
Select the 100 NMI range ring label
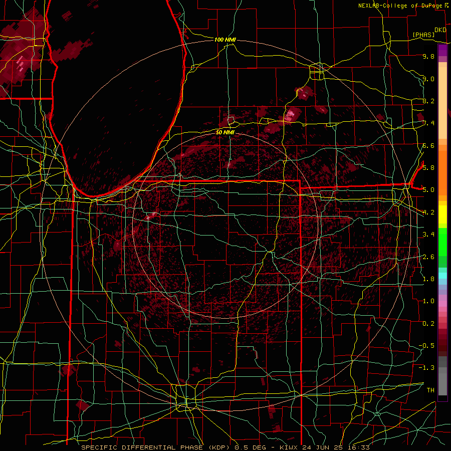click(x=225, y=40)
